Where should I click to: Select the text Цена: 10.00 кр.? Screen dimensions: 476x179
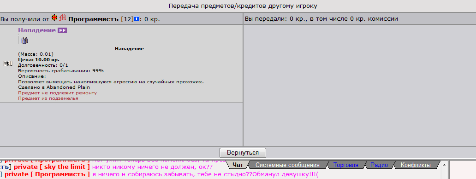point(39,60)
